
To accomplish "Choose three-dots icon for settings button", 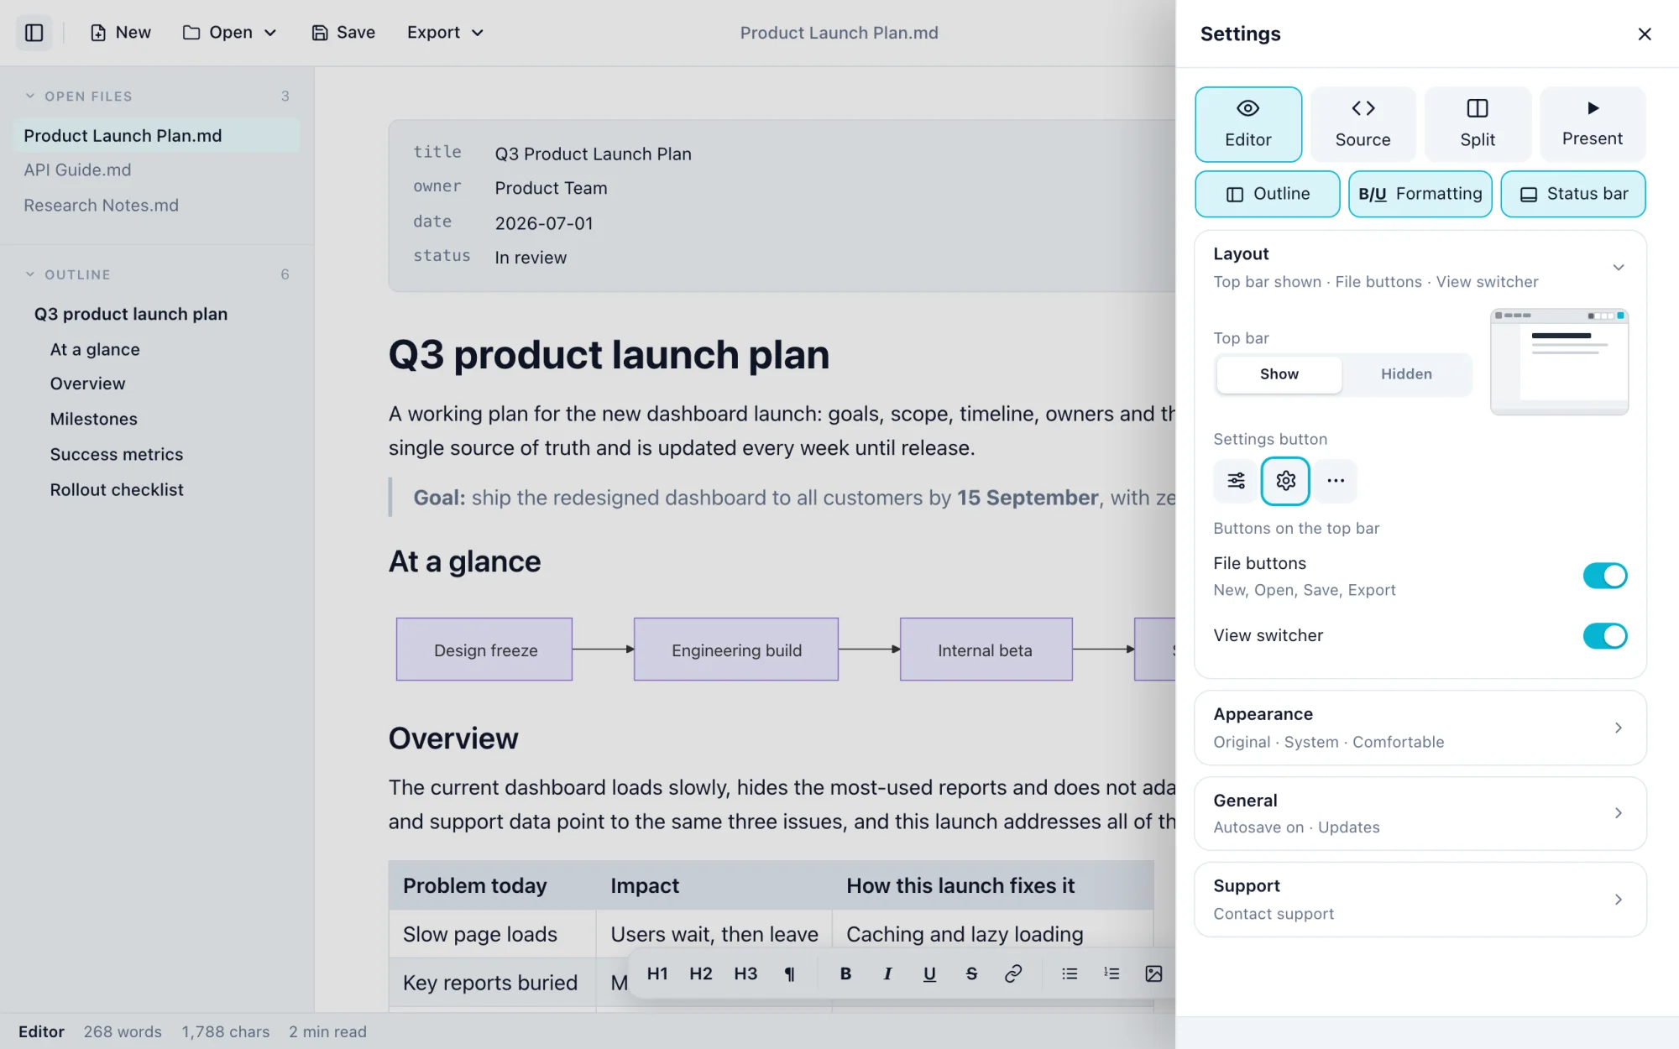I will point(1336,481).
